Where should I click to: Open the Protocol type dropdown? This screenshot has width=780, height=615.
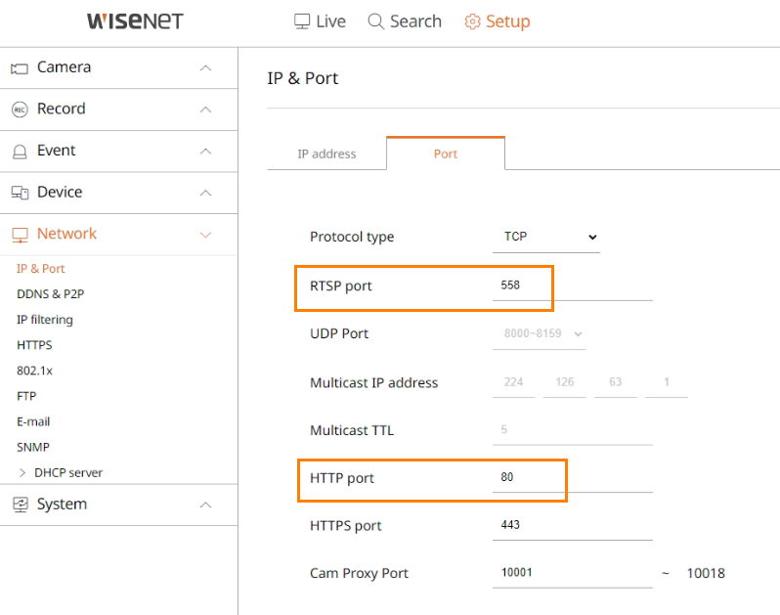click(546, 237)
